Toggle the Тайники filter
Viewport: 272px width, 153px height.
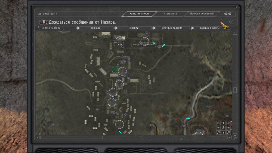click(x=95, y=28)
